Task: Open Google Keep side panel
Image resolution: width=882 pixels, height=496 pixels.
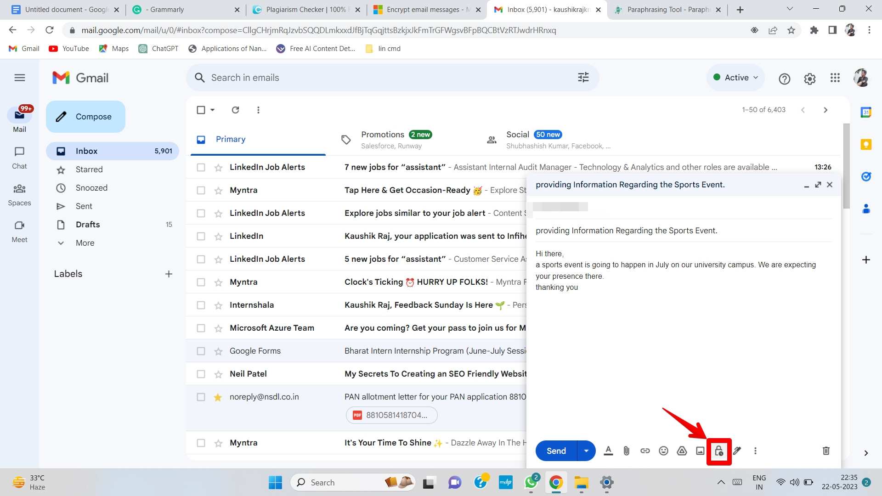Action: (866, 145)
